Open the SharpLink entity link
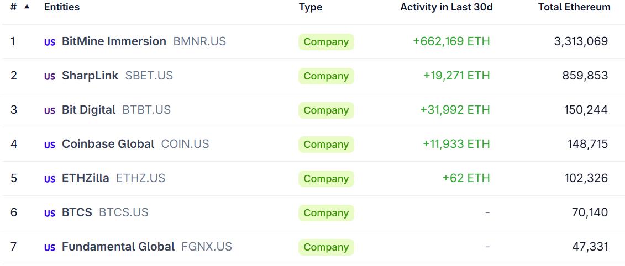The height and width of the screenshot is (266, 625). pos(90,76)
